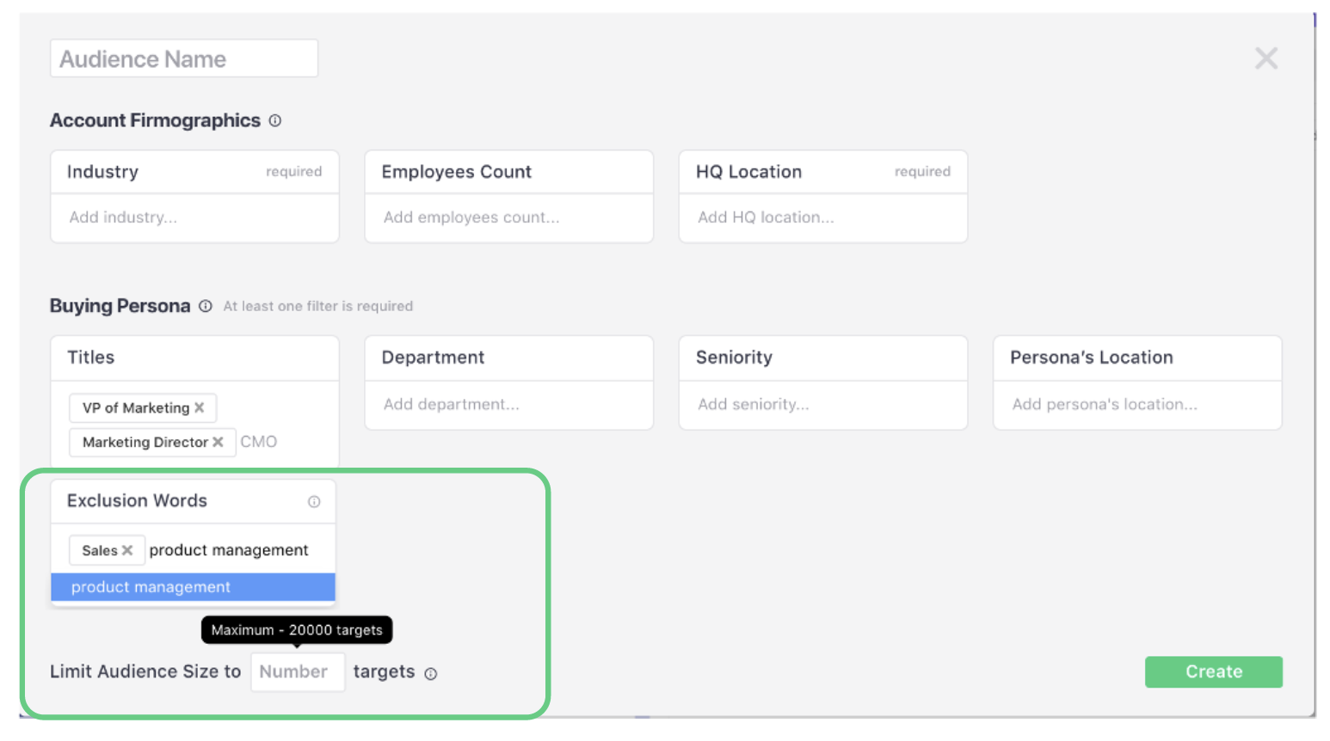Image resolution: width=1330 pixels, height=741 pixels.
Task: Close the audience creation dialog
Action: pos(1265,58)
